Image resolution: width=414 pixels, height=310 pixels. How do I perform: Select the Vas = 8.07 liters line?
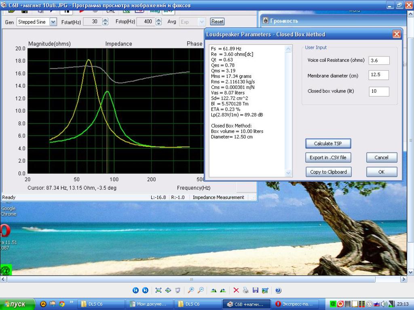[228, 93]
